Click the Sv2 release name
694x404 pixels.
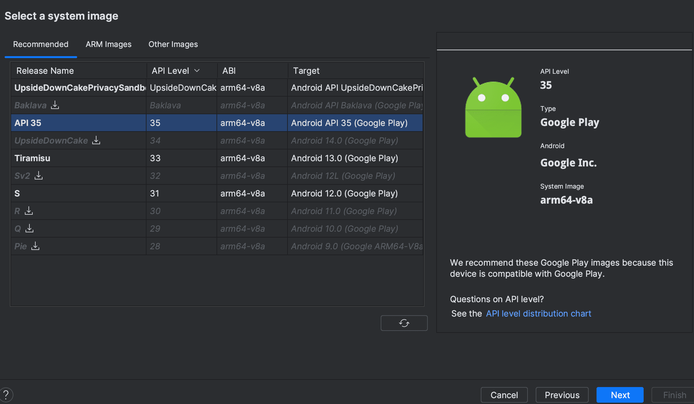(22, 176)
